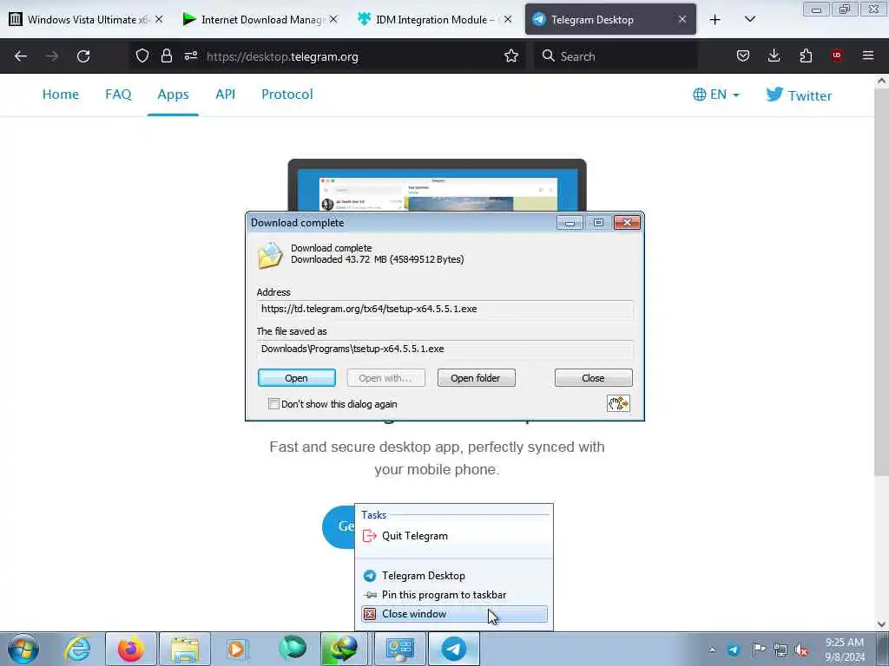Open Windows Explorer folder taskbar icon

click(x=185, y=649)
